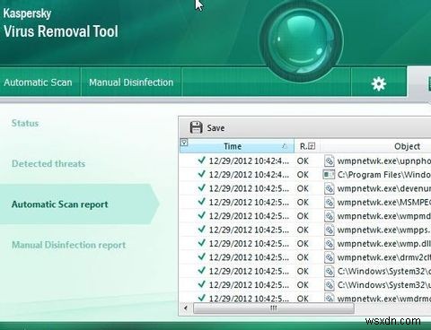This screenshot has height=330, width=431.
Task: Select the wmpnetwk.exe\wmpps object text
Action: pyautogui.click(x=384, y=230)
